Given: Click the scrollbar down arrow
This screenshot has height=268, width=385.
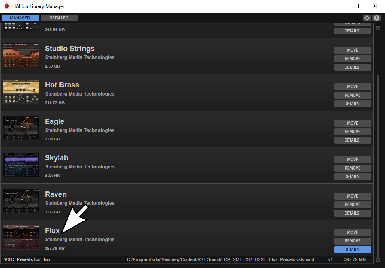Looking at the screenshot, I should point(378,260).
